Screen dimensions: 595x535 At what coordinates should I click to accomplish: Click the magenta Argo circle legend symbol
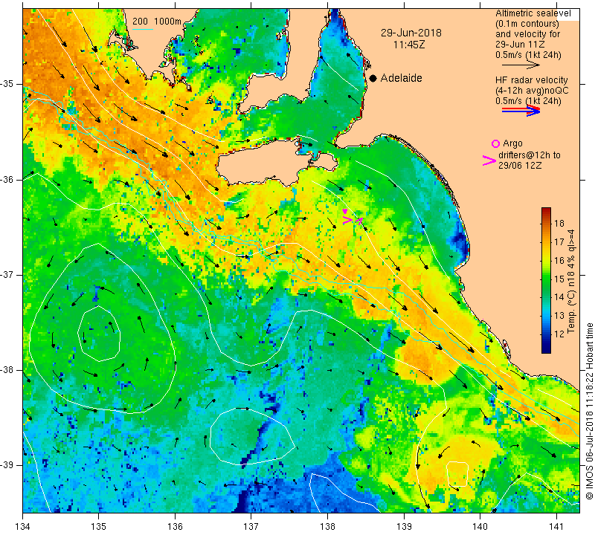click(x=495, y=143)
